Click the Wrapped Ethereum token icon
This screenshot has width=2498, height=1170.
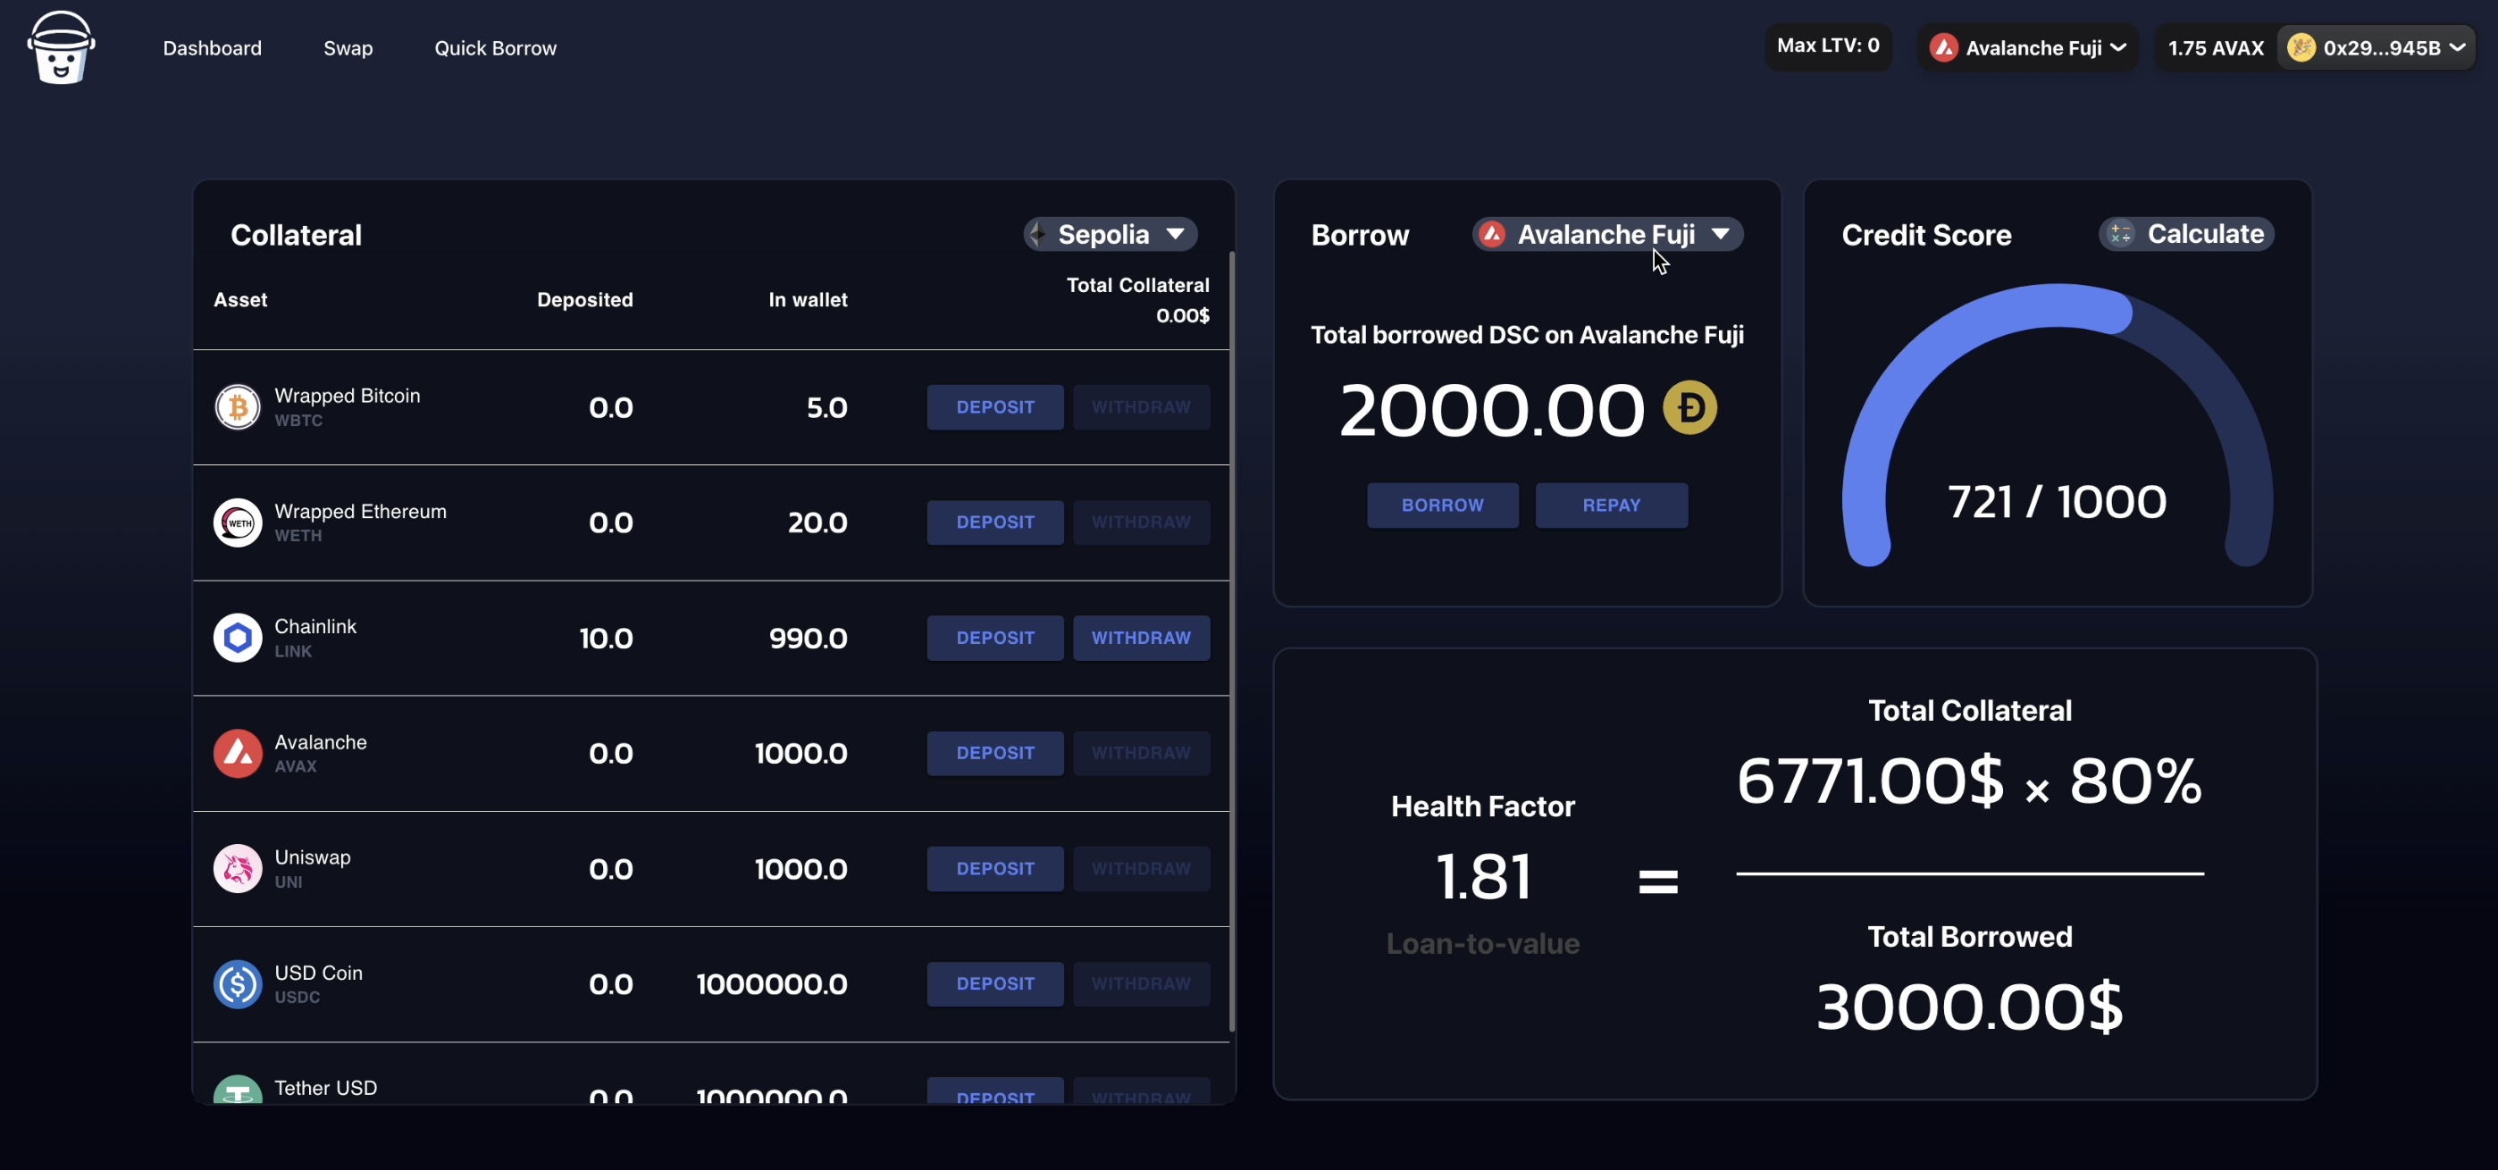tap(238, 522)
